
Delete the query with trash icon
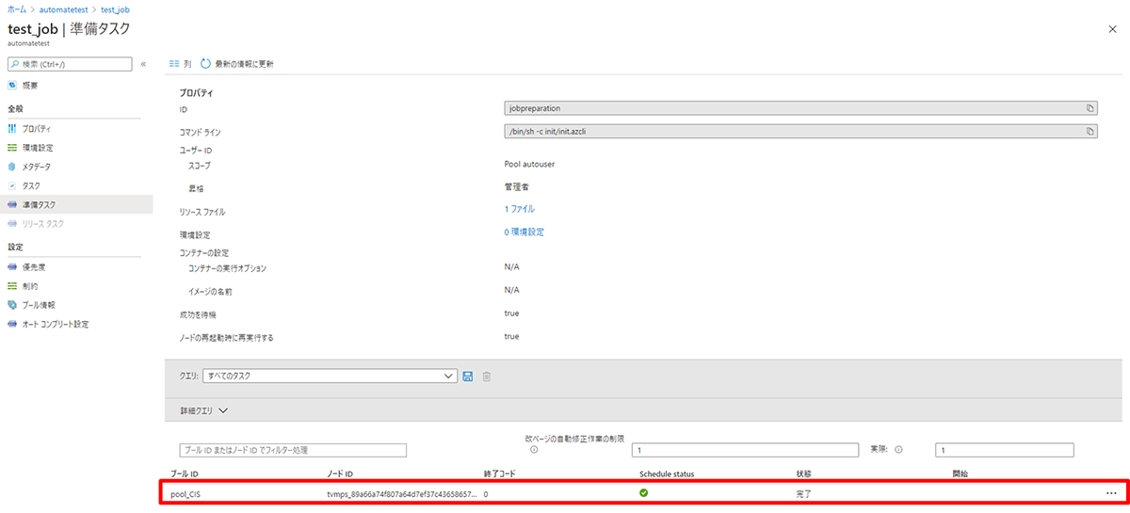[487, 377]
